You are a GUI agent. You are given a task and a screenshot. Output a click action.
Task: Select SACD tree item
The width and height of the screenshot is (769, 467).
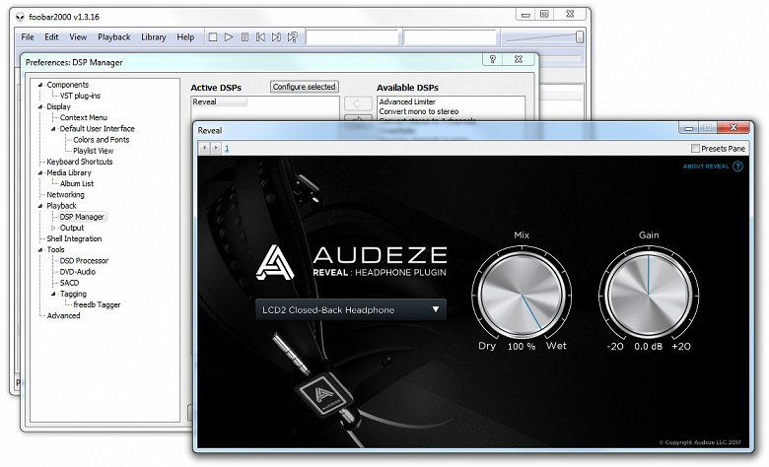pyautogui.click(x=69, y=283)
